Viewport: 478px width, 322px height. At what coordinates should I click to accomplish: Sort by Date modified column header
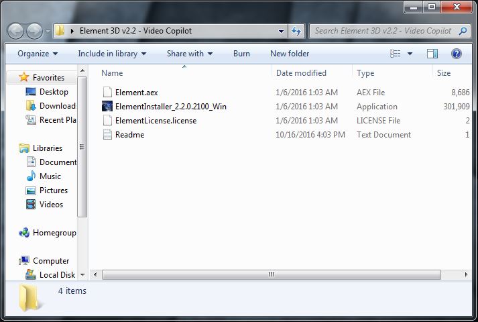pos(301,73)
